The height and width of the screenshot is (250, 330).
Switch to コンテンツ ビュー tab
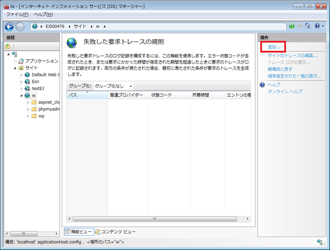(x=116, y=231)
